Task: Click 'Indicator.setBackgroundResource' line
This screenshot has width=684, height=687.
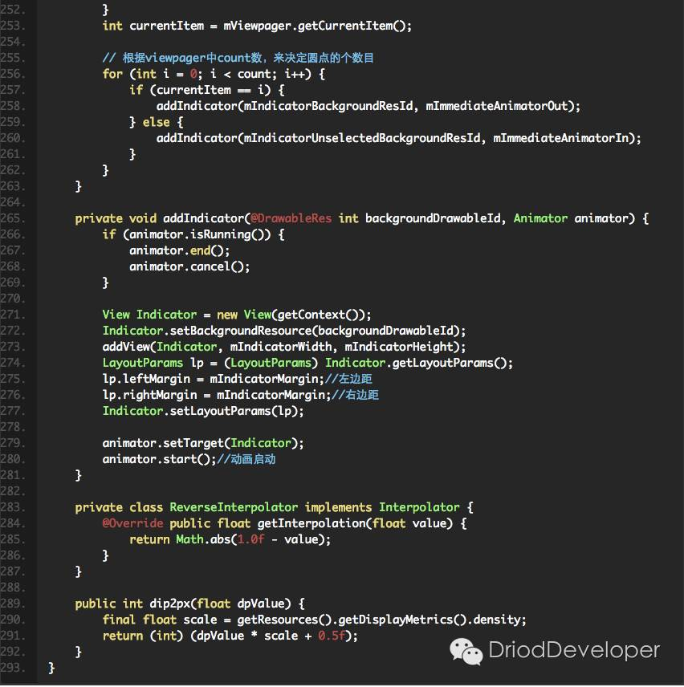Action: pos(284,331)
